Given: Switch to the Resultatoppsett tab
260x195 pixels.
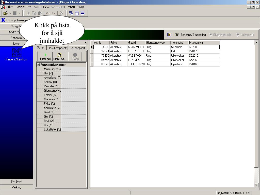Looking at the screenshot, I should pos(57,48).
